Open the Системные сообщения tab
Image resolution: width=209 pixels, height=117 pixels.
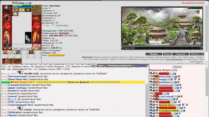120,66
